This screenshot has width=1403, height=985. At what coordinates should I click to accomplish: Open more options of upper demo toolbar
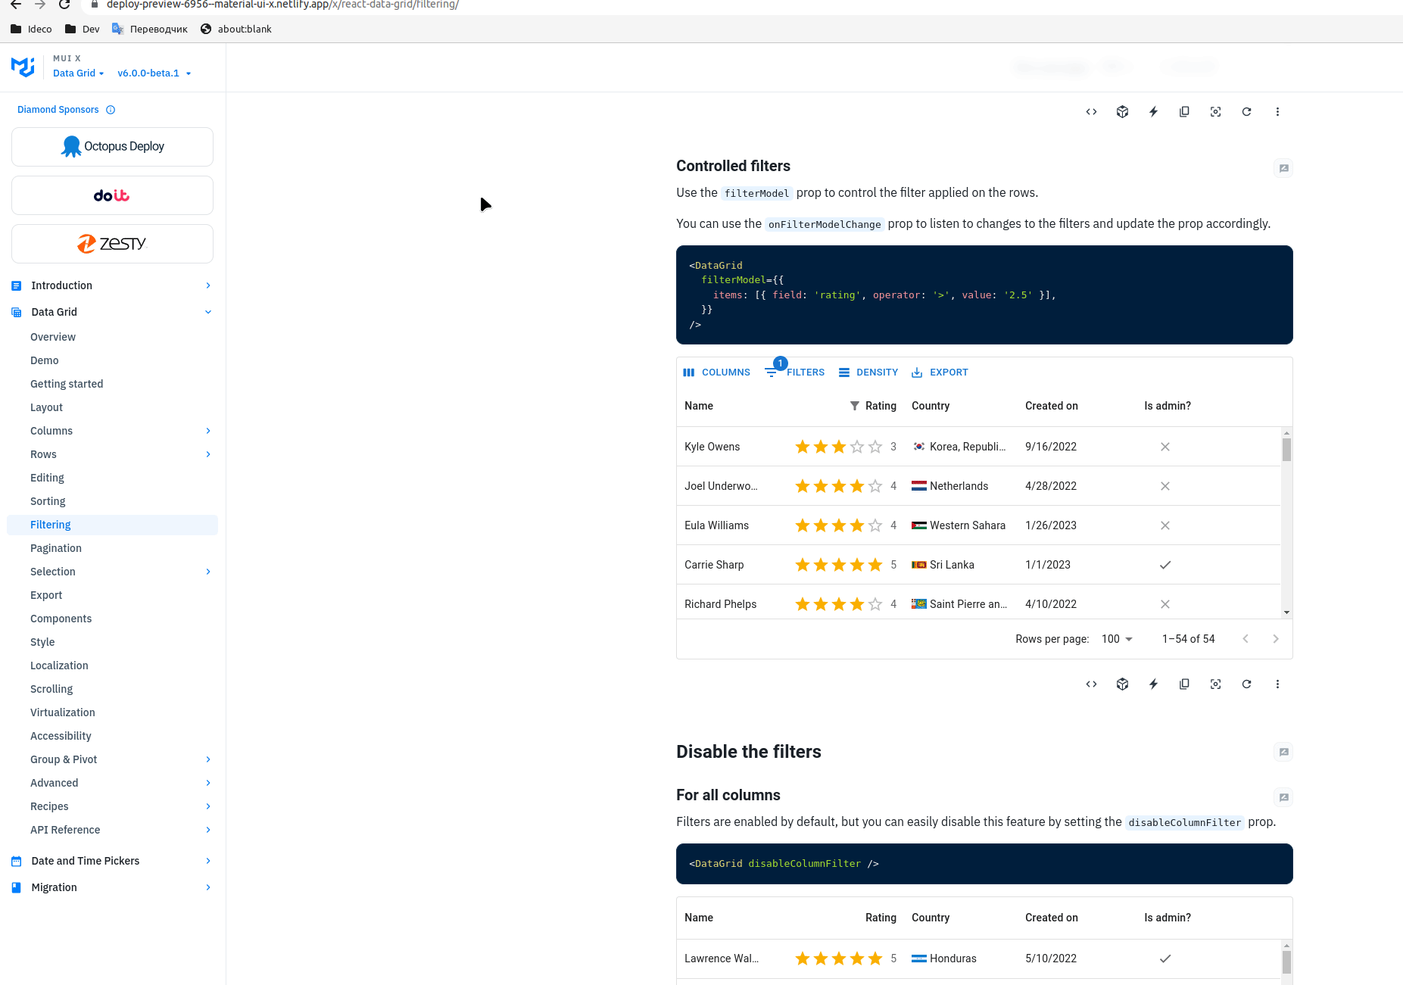click(x=1277, y=112)
